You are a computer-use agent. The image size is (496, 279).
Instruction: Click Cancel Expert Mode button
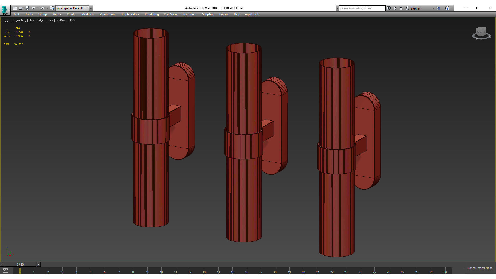tap(480, 268)
